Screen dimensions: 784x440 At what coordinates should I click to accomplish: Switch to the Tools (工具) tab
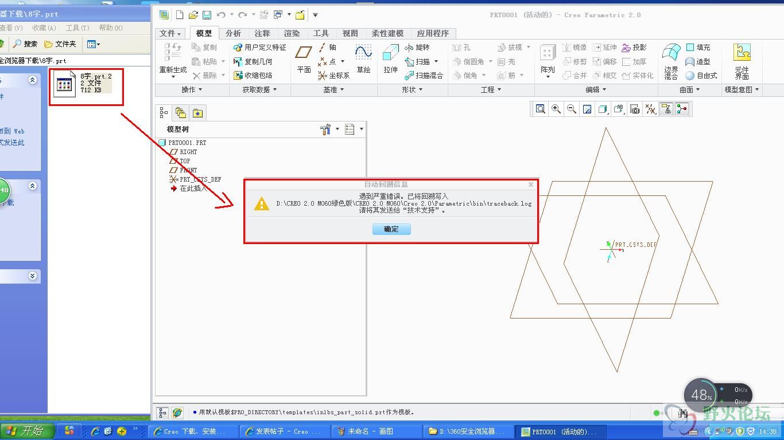321,33
